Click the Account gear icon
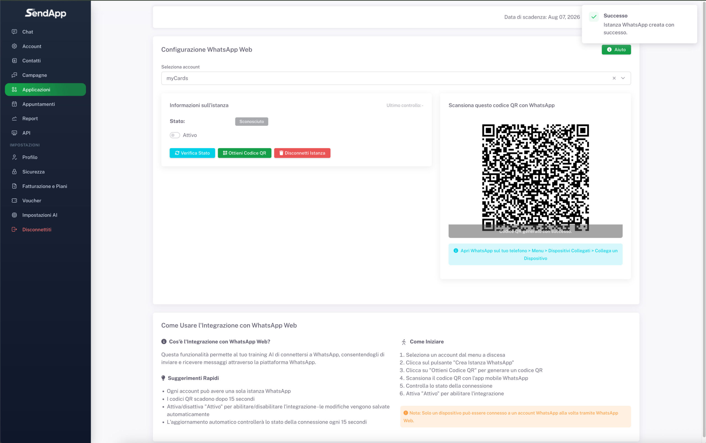Image resolution: width=706 pixels, height=443 pixels. pyautogui.click(x=14, y=46)
